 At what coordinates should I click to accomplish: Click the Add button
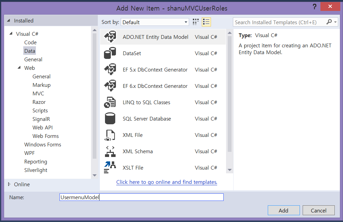[283, 210]
